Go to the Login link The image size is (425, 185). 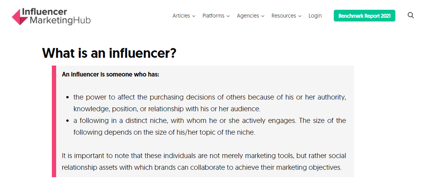pos(315,16)
